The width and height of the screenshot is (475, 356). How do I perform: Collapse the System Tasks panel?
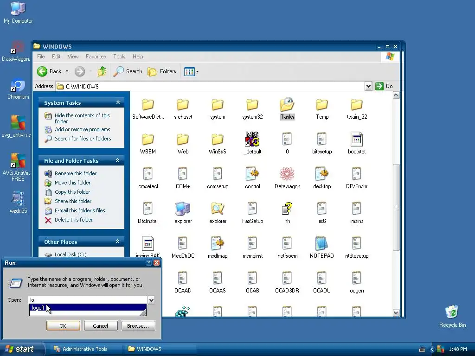click(x=118, y=102)
